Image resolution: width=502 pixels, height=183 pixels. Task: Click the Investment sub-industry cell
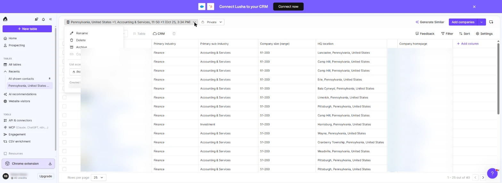coord(228,124)
